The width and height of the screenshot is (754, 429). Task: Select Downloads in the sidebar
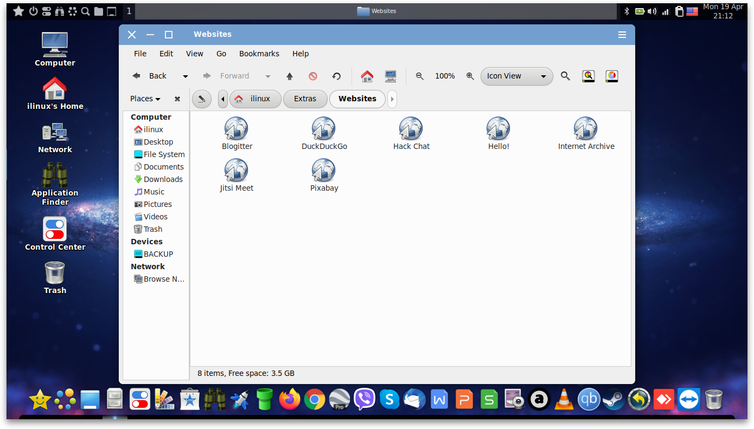158,179
